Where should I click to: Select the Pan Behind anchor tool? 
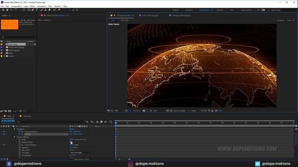[24, 10]
